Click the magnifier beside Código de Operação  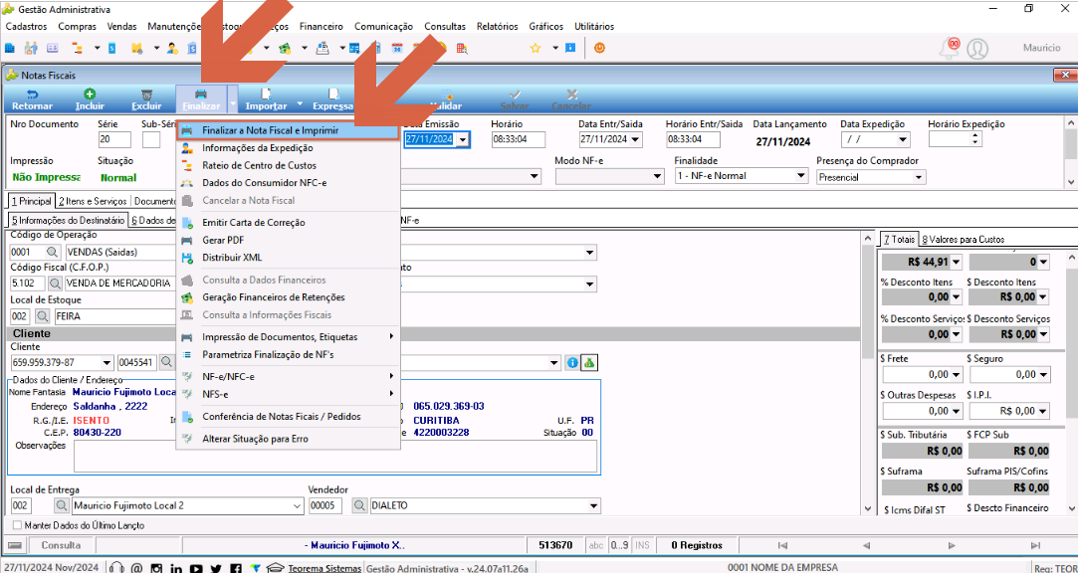pyautogui.click(x=53, y=252)
